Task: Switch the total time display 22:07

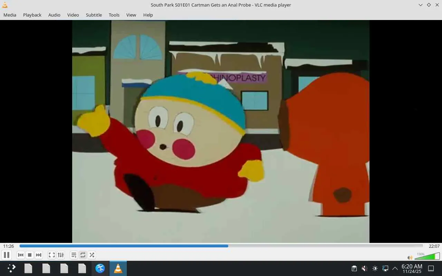Action: pos(434,246)
